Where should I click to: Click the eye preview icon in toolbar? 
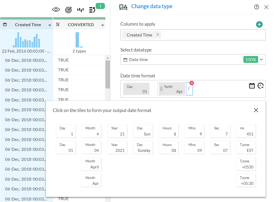click(56, 10)
